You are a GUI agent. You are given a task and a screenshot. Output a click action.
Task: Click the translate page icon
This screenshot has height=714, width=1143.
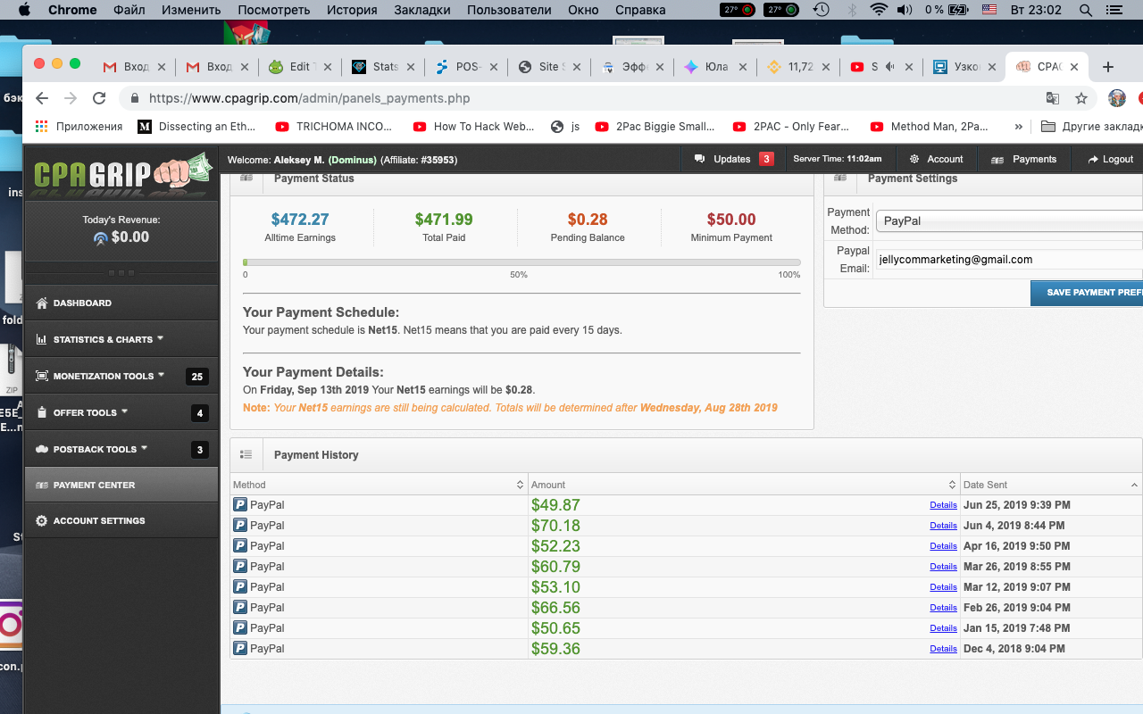click(1053, 98)
